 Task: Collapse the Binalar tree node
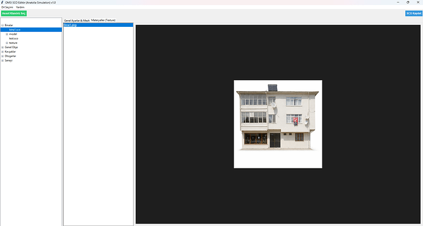[x=2, y=25]
